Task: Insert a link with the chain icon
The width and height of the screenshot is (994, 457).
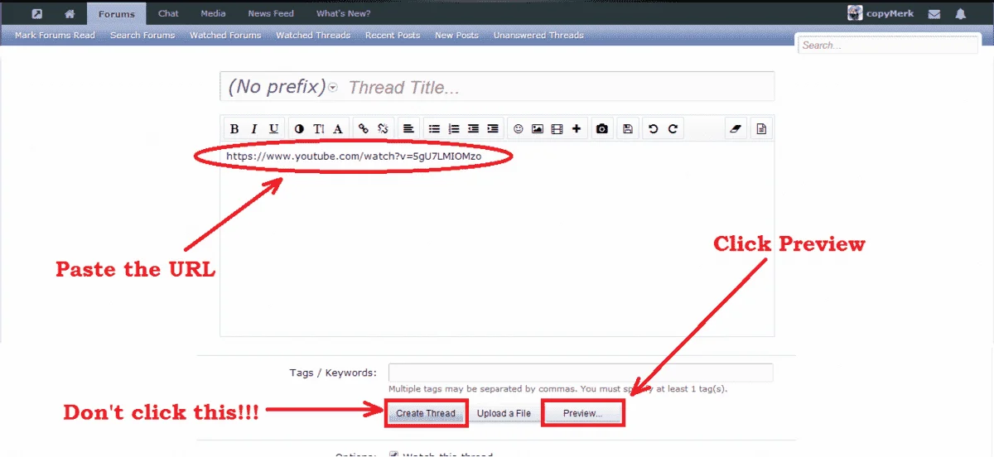Action: click(363, 129)
